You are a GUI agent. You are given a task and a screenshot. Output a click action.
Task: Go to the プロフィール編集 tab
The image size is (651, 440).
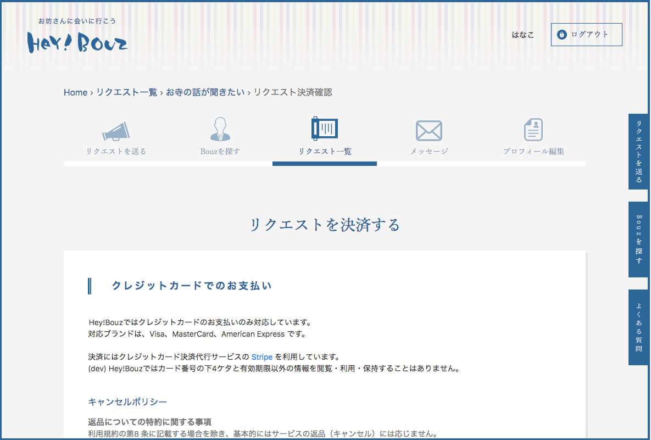pyautogui.click(x=533, y=152)
